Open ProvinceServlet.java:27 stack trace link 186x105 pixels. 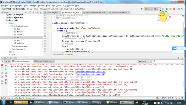(91, 72)
